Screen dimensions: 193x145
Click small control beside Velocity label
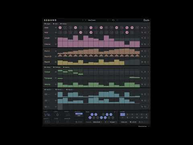pyautogui.click(x=56, y=85)
